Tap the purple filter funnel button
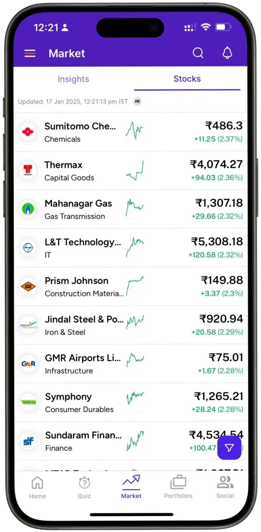Screen dimensions: 261x532 pyautogui.click(x=229, y=448)
